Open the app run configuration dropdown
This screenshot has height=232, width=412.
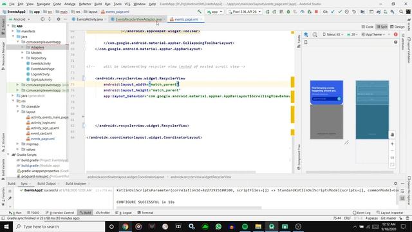coord(214,12)
